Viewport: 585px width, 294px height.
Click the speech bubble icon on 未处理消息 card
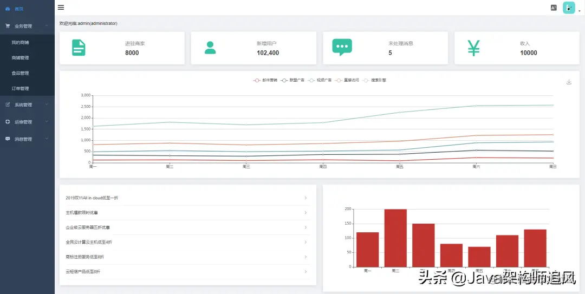click(342, 48)
